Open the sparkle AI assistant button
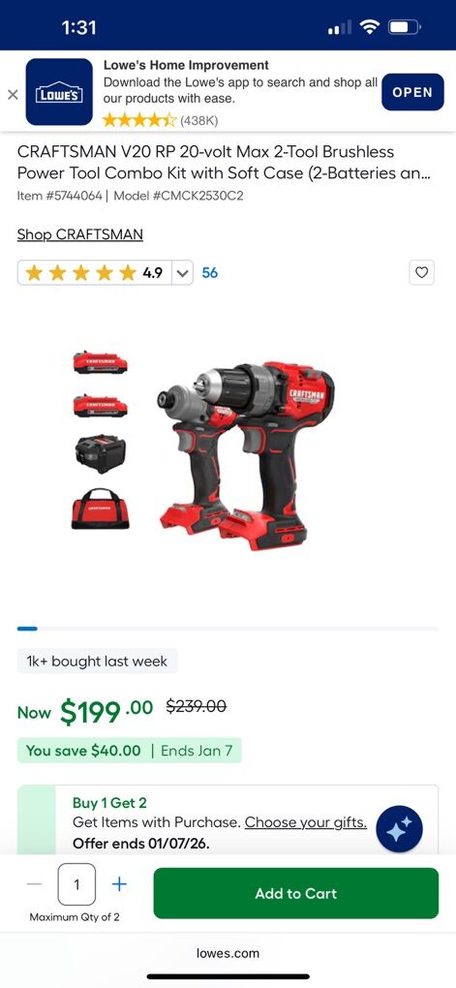This screenshot has width=456, height=988. [399, 828]
